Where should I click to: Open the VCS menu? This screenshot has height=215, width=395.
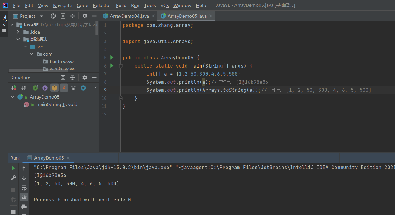click(x=165, y=6)
